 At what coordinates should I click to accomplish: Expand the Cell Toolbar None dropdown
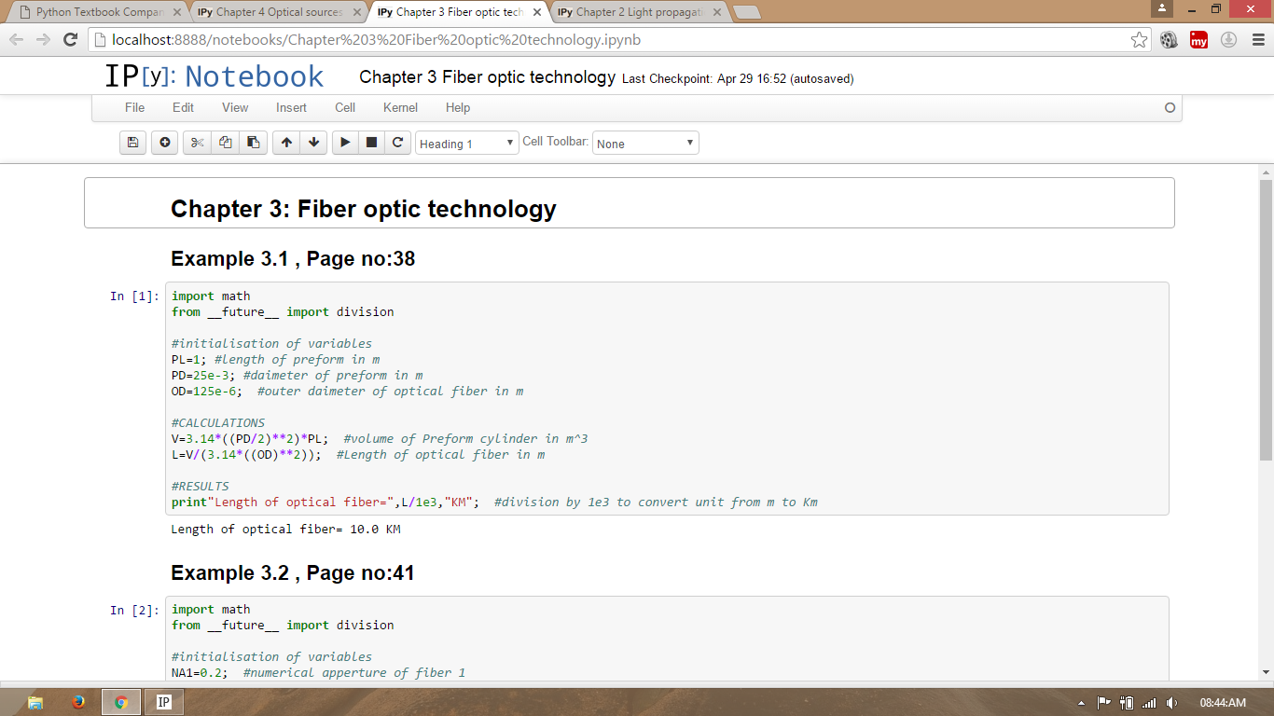tap(645, 144)
